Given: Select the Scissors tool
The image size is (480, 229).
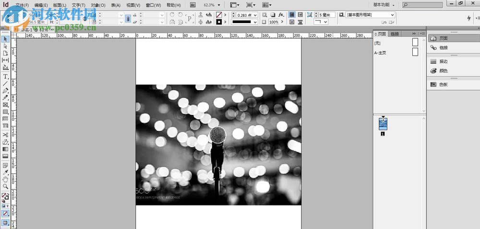Looking at the screenshot, I should coord(5,135).
